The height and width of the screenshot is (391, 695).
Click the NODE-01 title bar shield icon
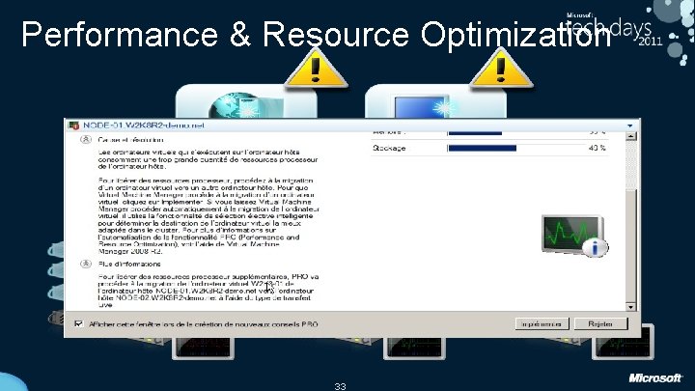pos(73,126)
